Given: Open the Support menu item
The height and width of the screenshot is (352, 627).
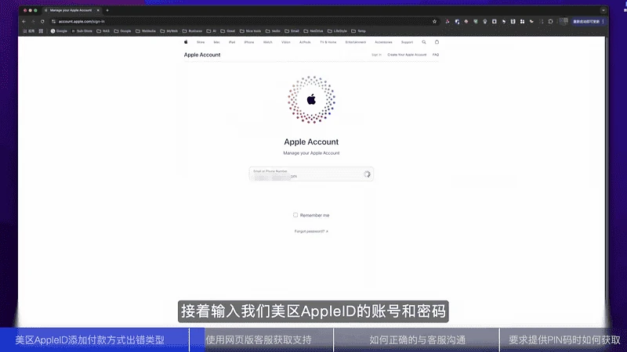Looking at the screenshot, I should [407, 42].
